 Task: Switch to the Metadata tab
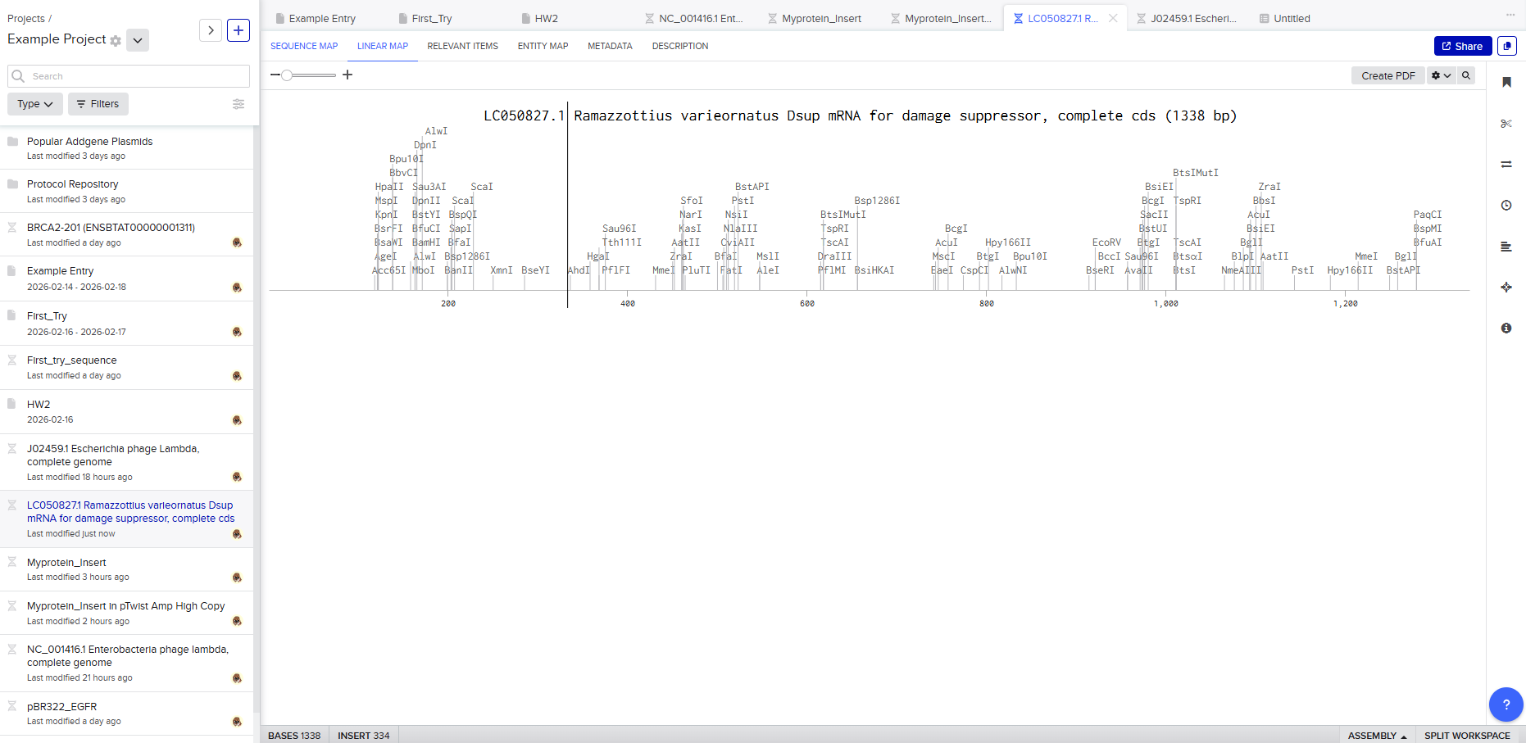(610, 46)
